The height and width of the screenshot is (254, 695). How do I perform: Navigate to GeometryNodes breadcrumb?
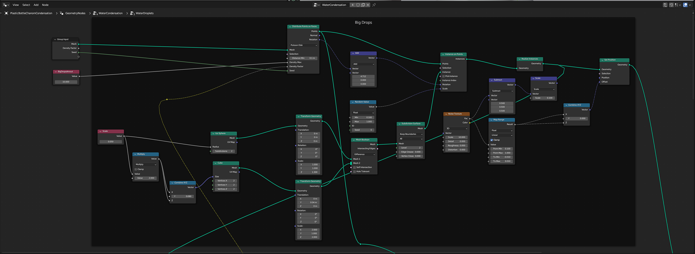pos(75,13)
